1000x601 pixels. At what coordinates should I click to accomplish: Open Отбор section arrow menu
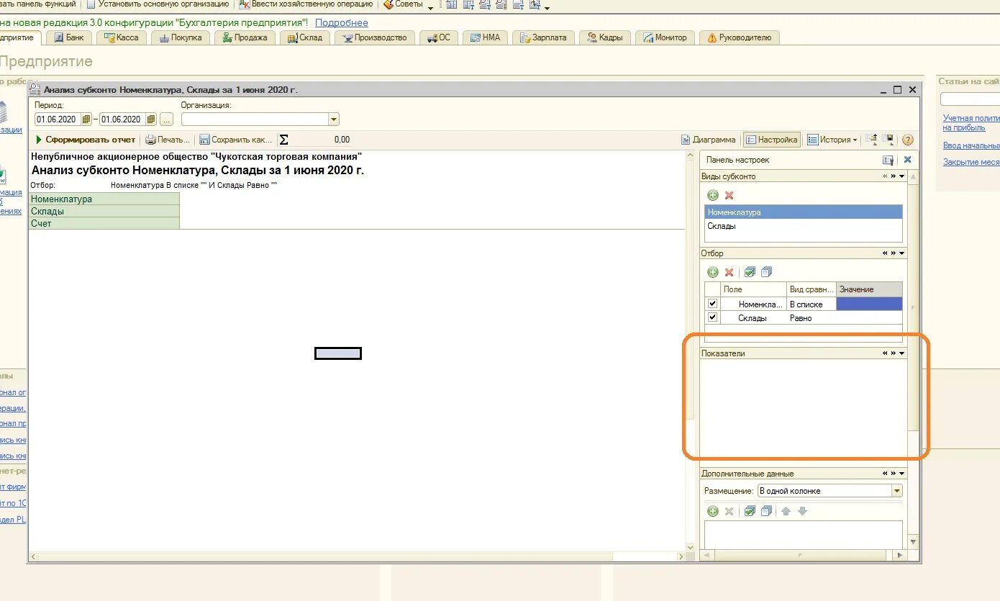click(902, 253)
